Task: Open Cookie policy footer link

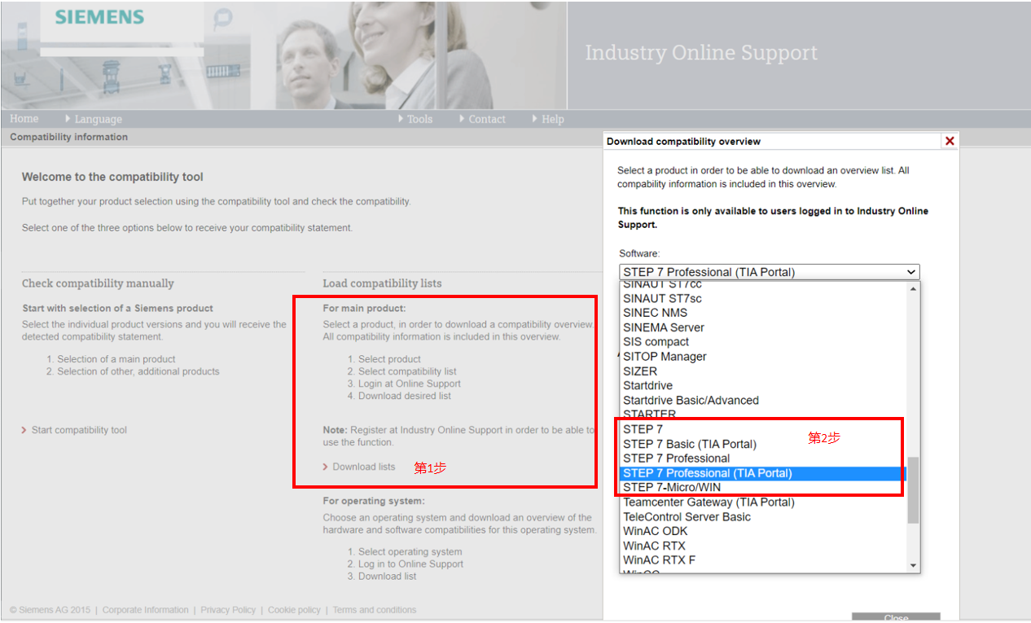Action: 294,610
